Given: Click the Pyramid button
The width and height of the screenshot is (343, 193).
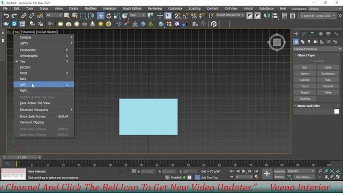Looking at the screenshot, I should point(328,86).
